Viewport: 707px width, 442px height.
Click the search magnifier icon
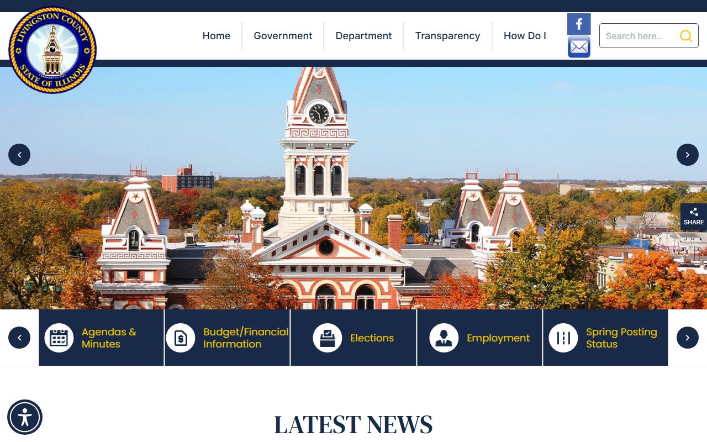tap(685, 36)
